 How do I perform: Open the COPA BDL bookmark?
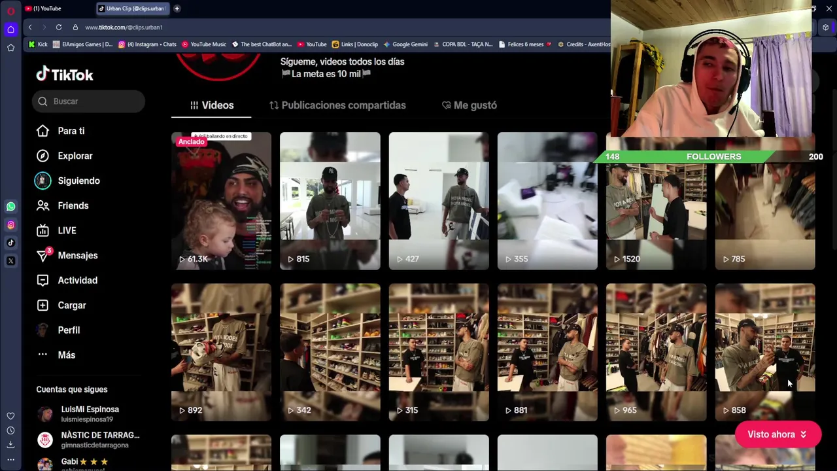pos(462,44)
